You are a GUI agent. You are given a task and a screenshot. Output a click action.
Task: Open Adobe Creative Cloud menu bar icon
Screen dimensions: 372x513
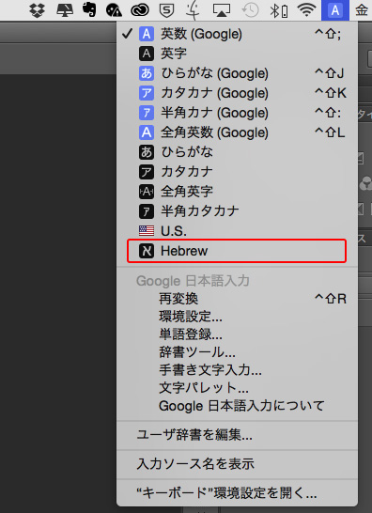coord(140,10)
